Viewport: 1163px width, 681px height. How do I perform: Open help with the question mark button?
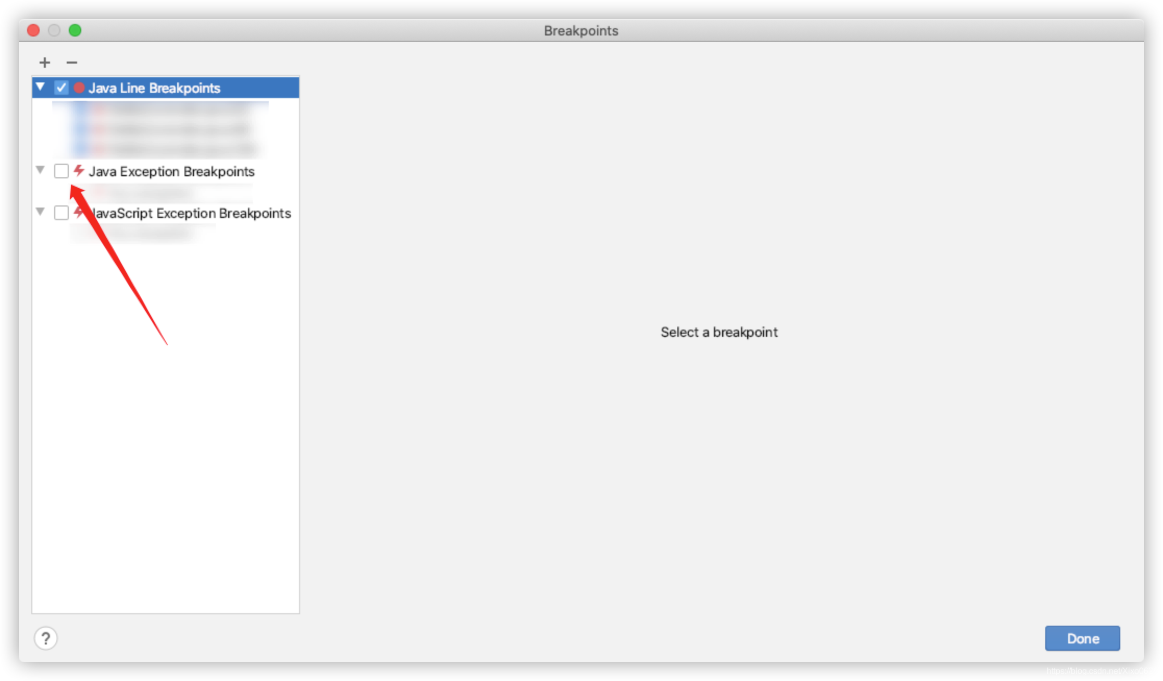(x=46, y=638)
